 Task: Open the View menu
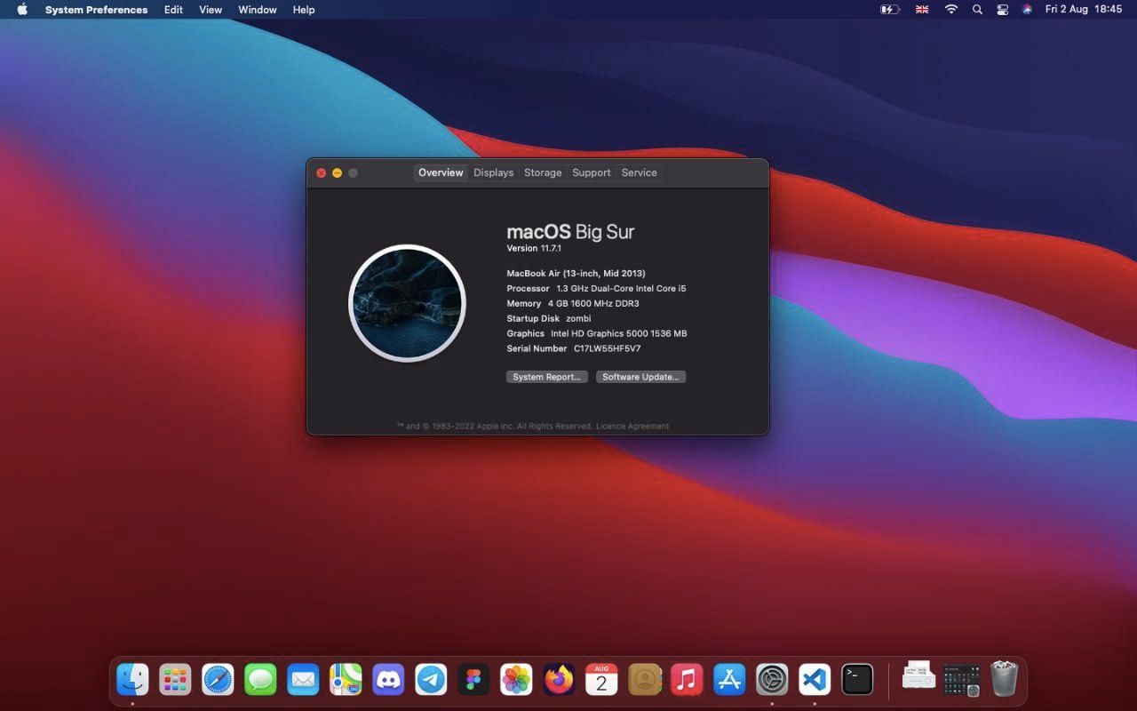(211, 10)
